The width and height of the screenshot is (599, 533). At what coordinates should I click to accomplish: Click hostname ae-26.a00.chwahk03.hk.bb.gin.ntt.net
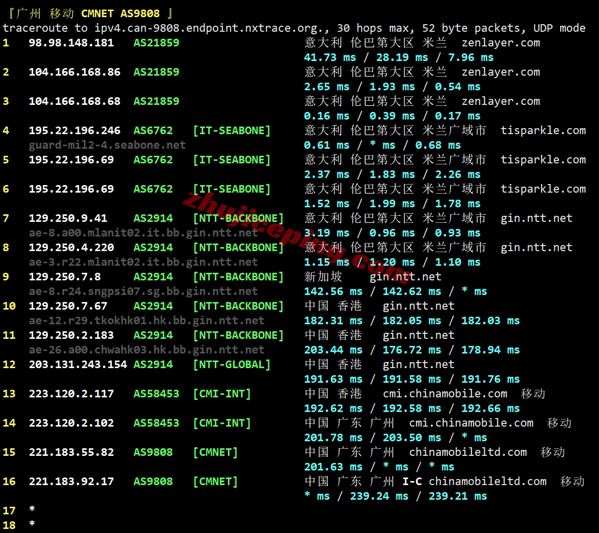pyautogui.click(x=147, y=350)
